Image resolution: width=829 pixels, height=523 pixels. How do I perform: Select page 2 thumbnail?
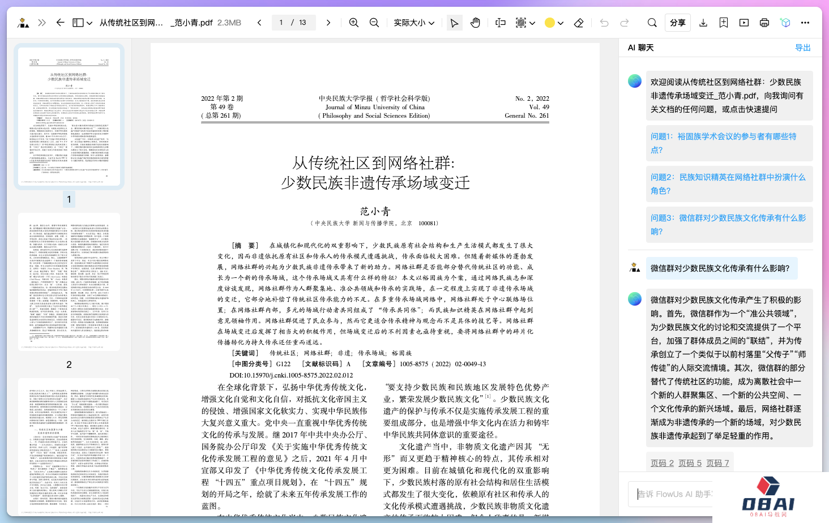point(69,282)
